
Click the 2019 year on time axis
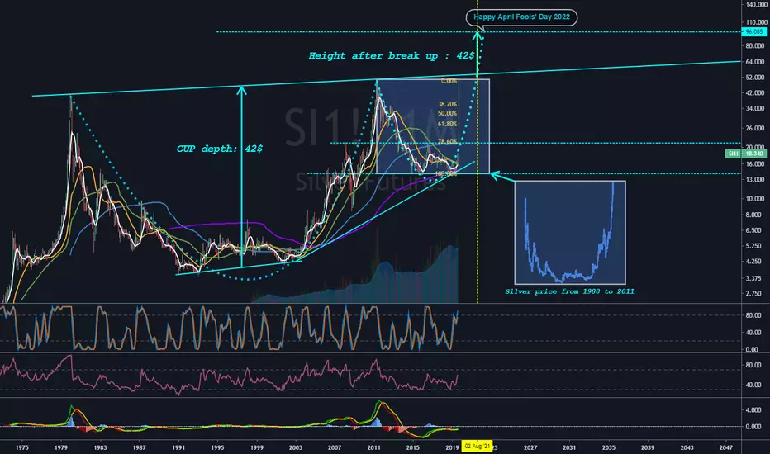452,447
